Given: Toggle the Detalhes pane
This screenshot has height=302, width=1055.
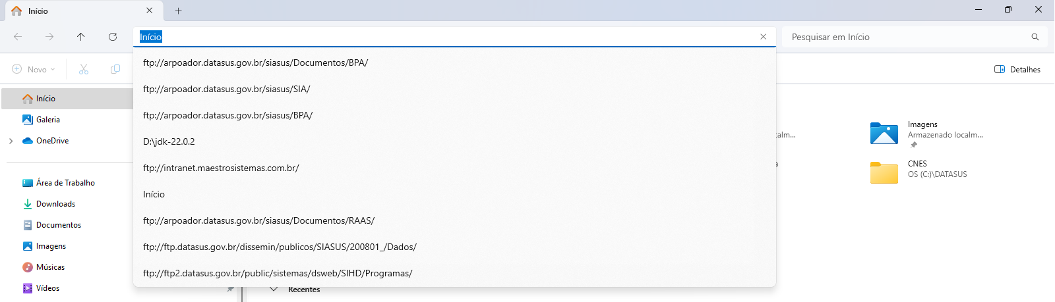Looking at the screenshot, I should 1017,69.
